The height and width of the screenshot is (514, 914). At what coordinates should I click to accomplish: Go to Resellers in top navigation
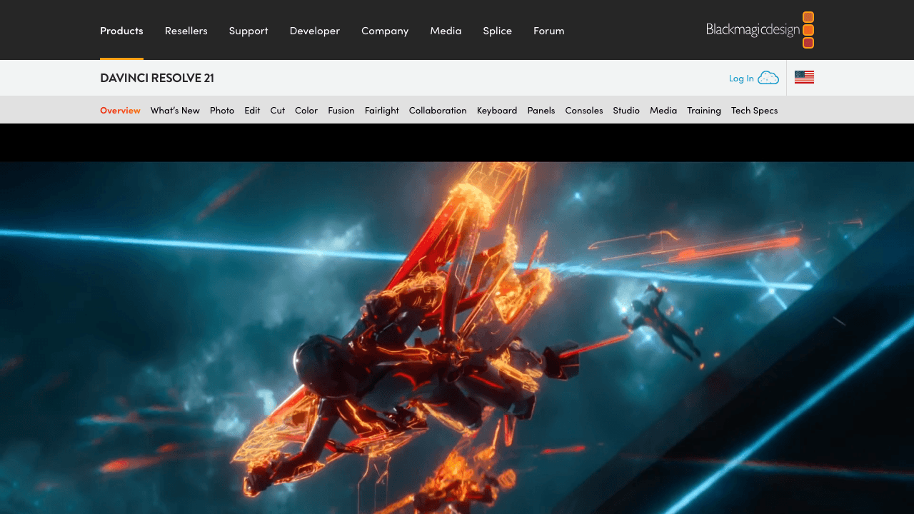click(186, 31)
